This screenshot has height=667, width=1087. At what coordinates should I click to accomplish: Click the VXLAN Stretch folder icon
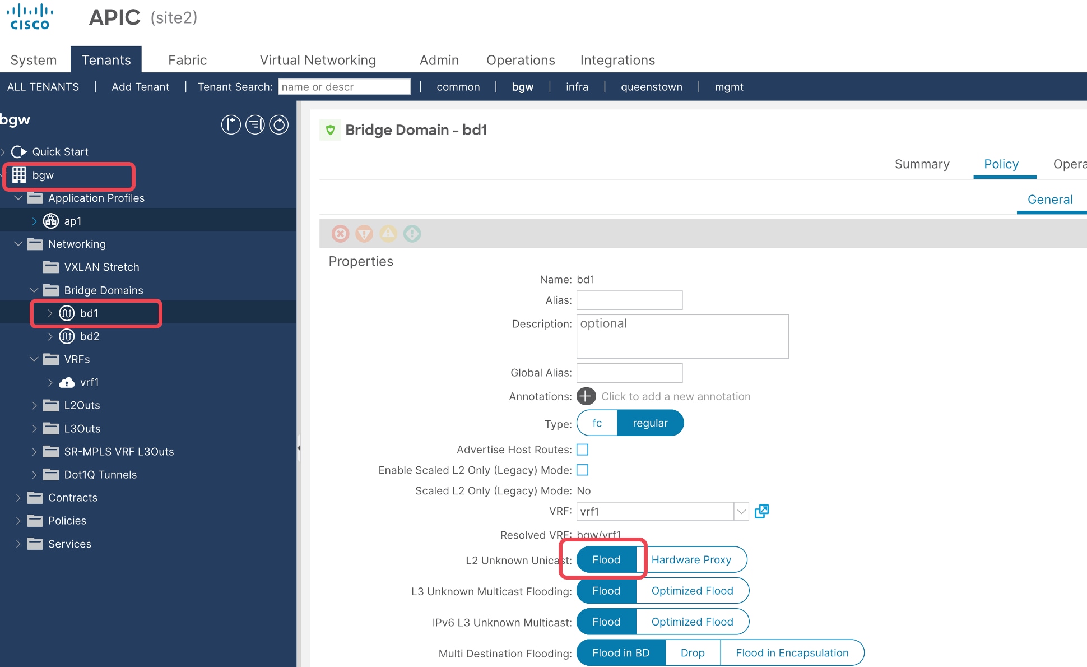[x=51, y=267]
